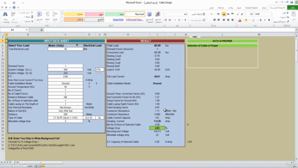Screen dimensions: 298x168
Task: Open the font size 10 dropdown
Action: point(246,14)
